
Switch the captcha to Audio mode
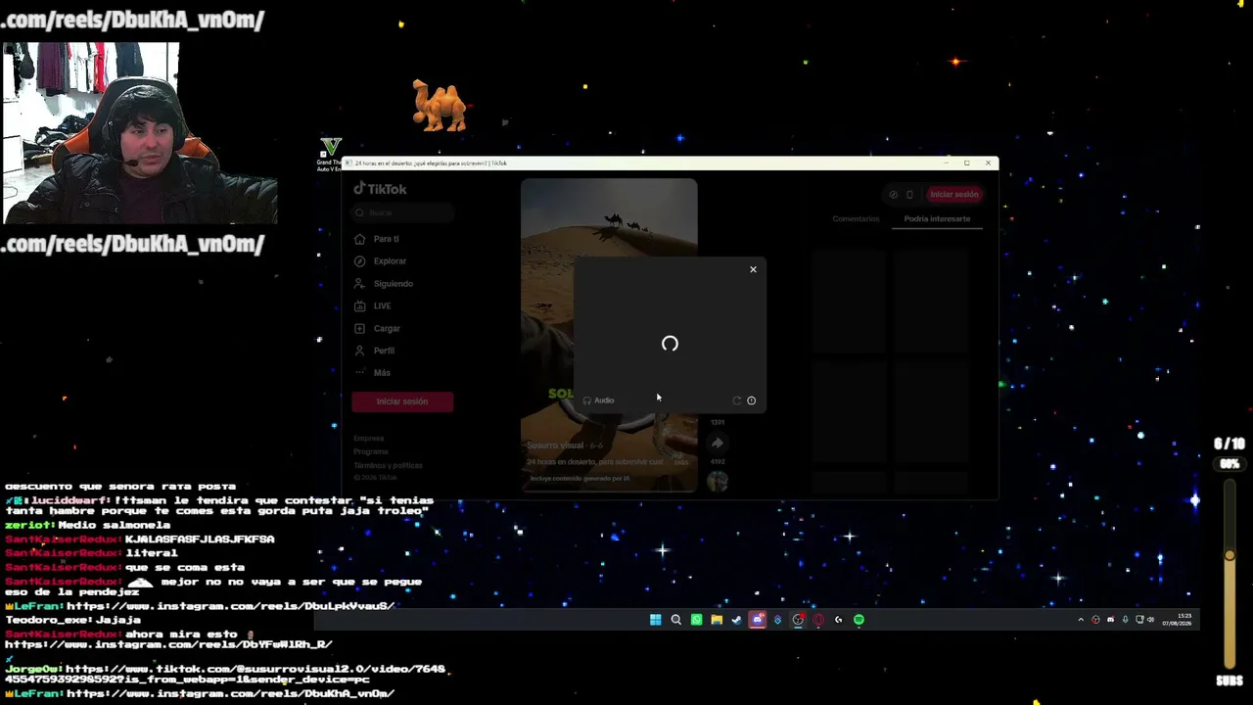pos(598,400)
